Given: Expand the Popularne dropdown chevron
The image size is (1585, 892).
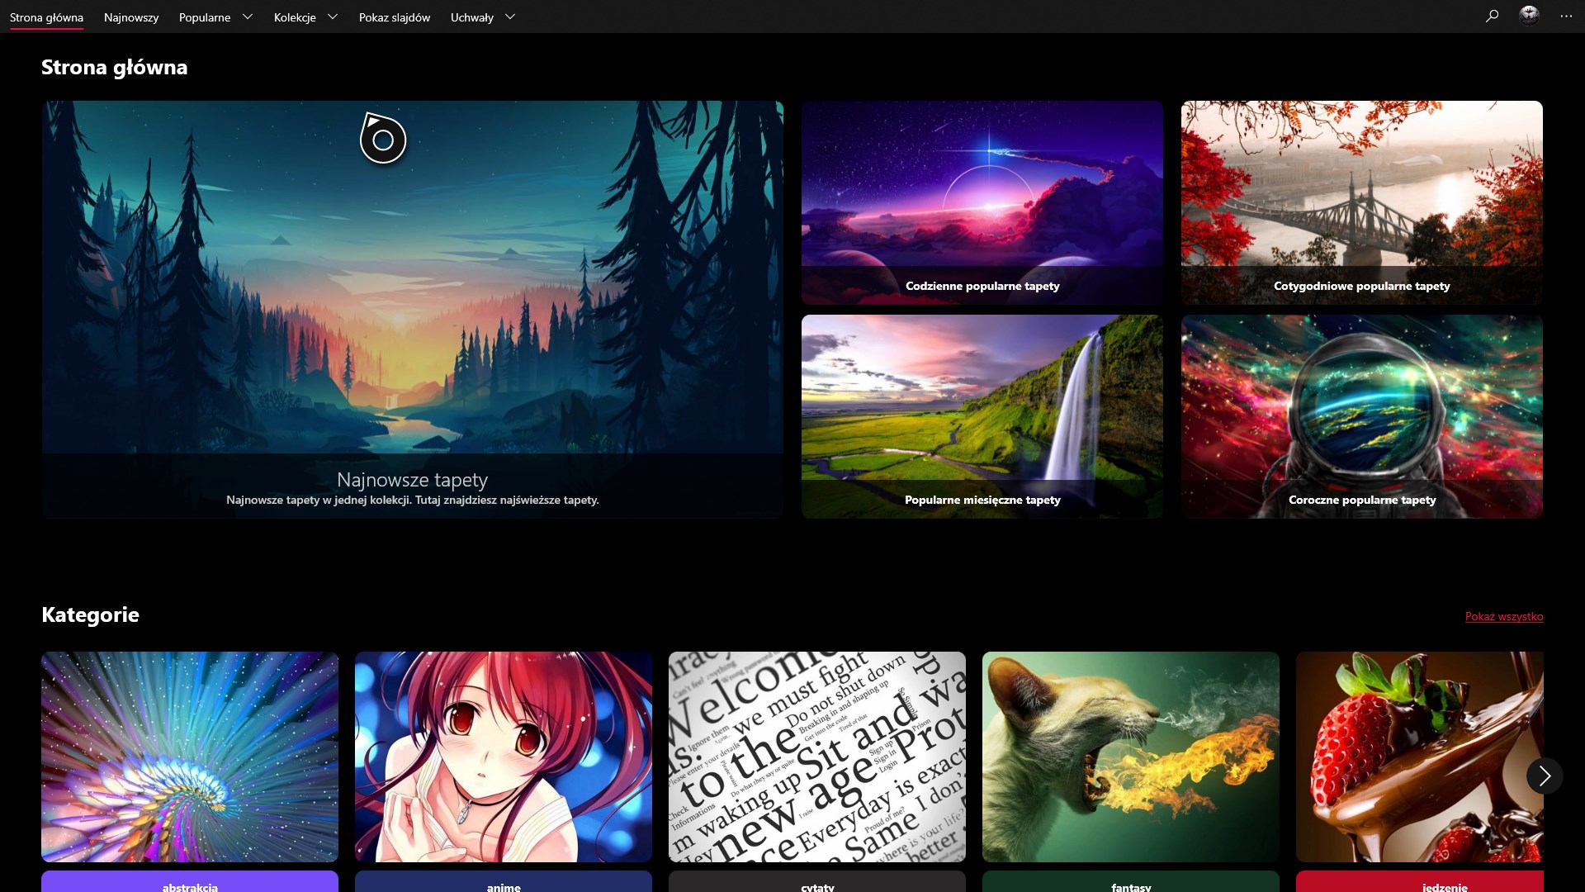Looking at the screenshot, I should [247, 17].
